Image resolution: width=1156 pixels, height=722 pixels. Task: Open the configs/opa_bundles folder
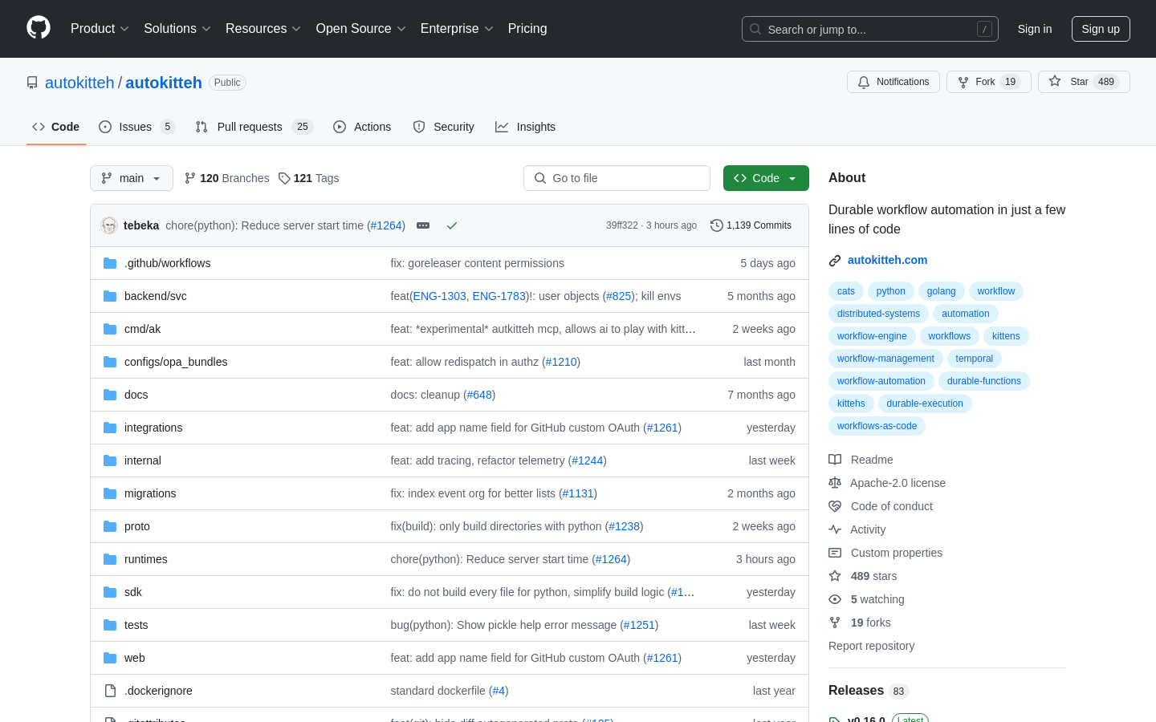pos(176,362)
